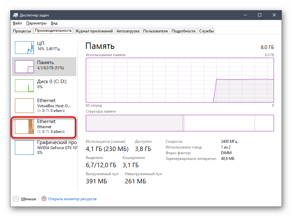Open the Параметры menu
The height and width of the screenshot is (217, 292).
[x=36, y=23]
